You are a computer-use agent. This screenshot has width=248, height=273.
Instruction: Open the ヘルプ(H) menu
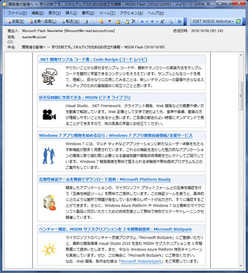pyautogui.click(x=156, y=13)
